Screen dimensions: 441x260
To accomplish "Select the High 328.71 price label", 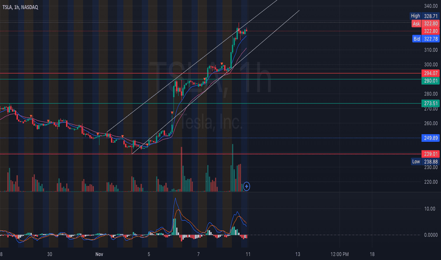I will (x=425, y=16).
